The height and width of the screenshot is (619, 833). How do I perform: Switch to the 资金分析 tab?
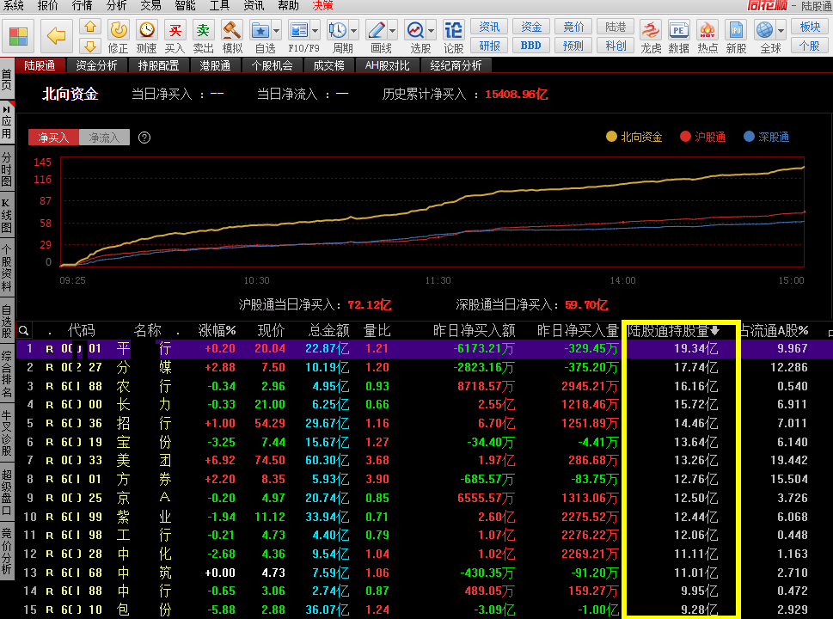tap(96, 65)
